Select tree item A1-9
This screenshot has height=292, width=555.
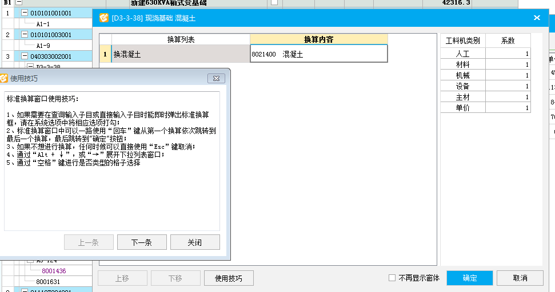click(x=43, y=46)
